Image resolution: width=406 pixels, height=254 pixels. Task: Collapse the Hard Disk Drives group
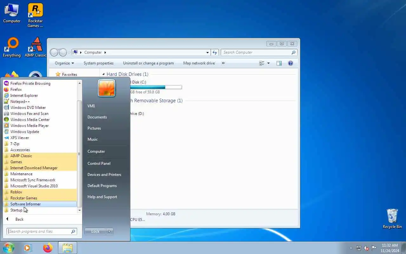pos(103,74)
